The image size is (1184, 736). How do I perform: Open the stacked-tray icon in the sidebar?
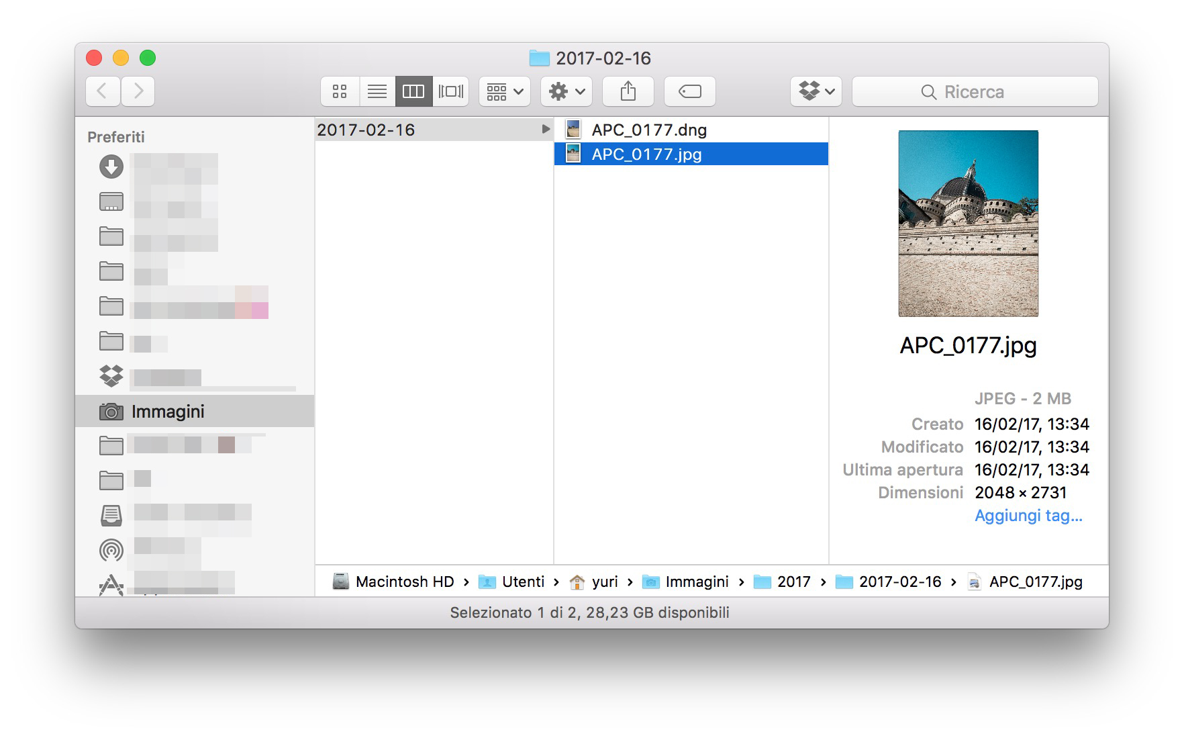111,516
